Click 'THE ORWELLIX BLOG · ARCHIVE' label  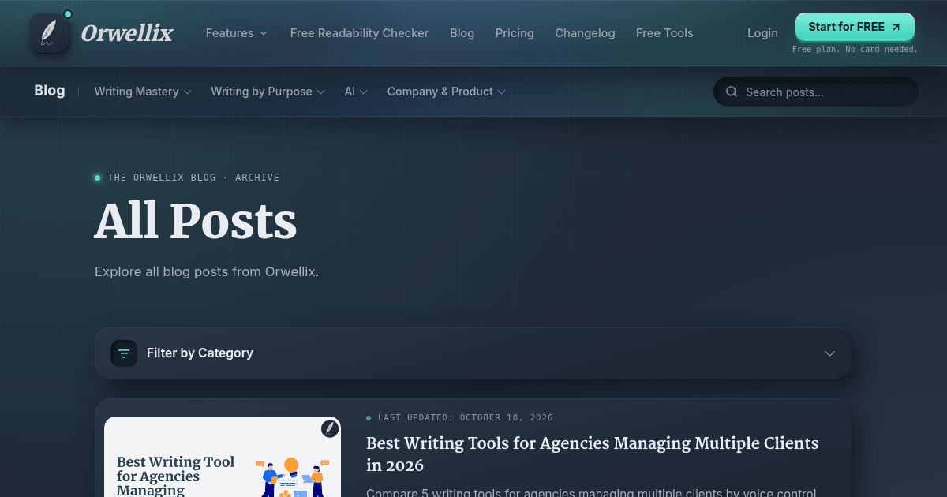coord(193,177)
